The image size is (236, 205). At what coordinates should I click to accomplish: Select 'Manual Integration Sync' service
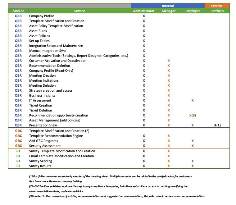click(48, 51)
